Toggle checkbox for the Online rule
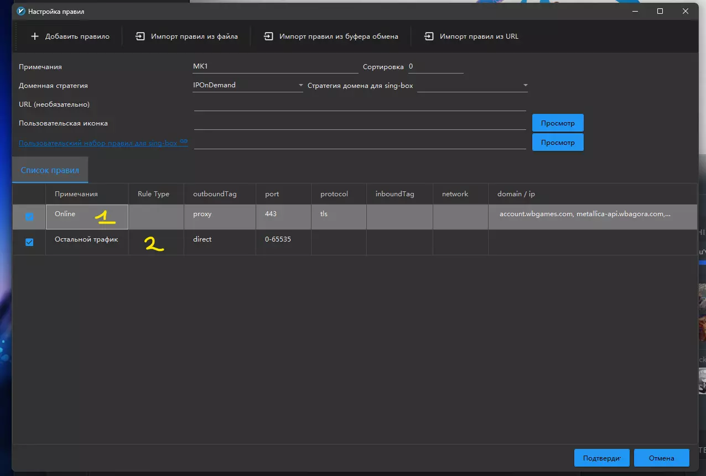This screenshot has height=476, width=706. tap(29, 217)
